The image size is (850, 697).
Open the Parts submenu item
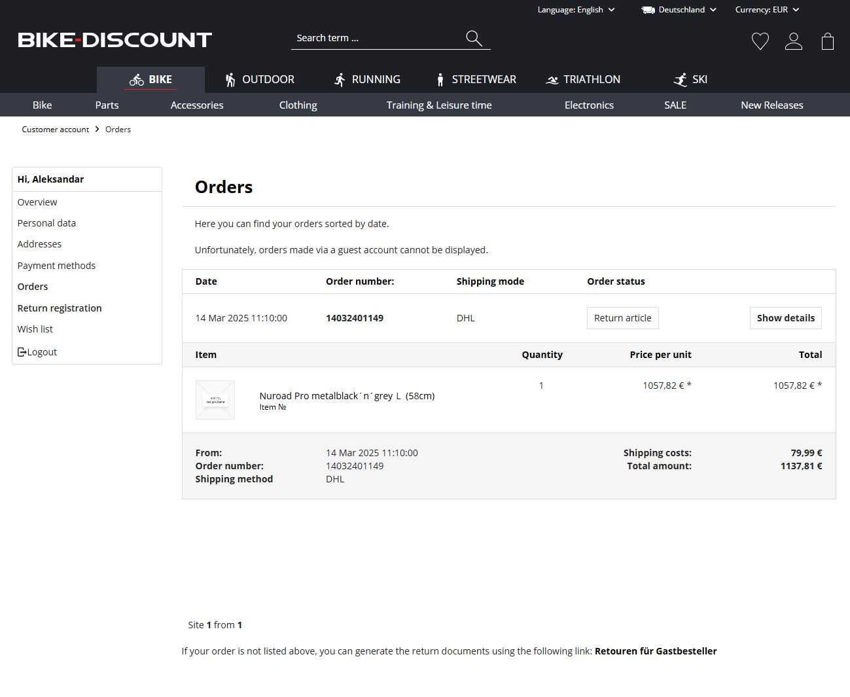tap(107, 105)
